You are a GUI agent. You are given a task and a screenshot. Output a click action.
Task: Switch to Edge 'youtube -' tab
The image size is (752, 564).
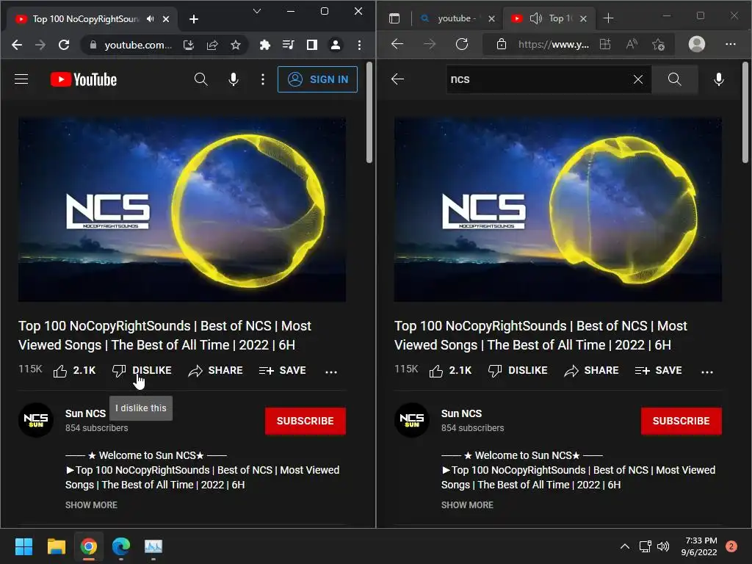pyautogui.click(x=457, y=18)
